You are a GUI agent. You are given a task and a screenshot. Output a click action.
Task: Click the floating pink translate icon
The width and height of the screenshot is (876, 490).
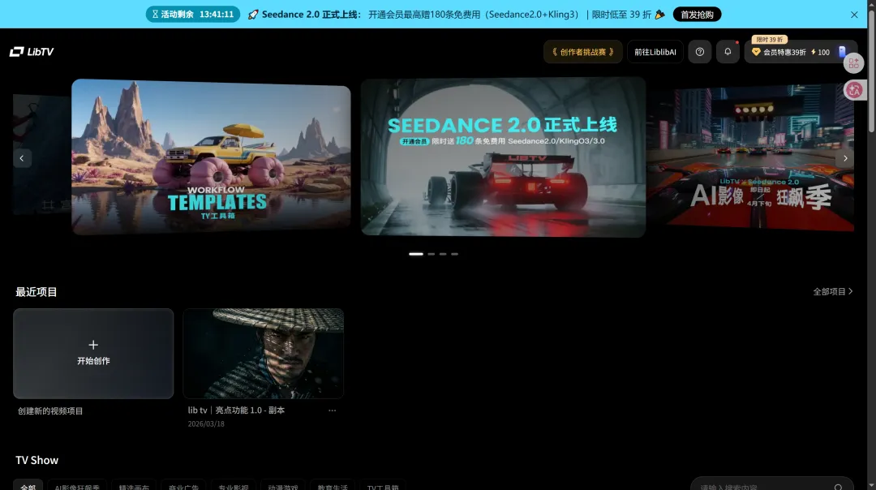point(853,90)
